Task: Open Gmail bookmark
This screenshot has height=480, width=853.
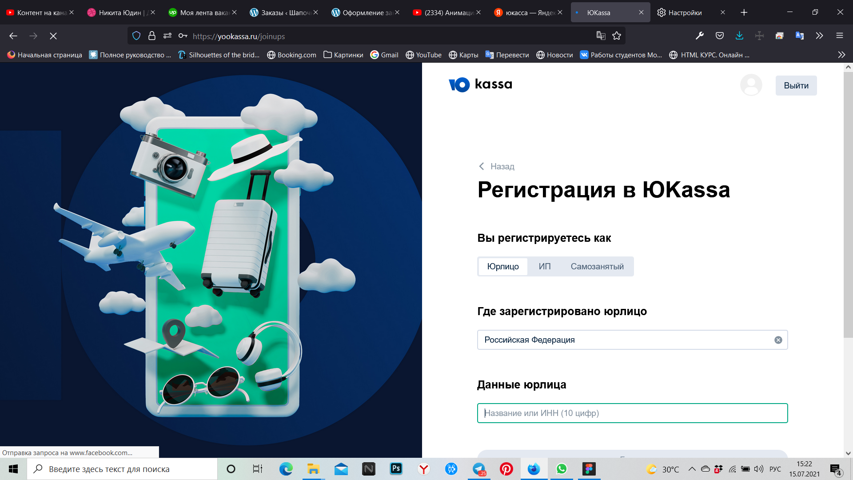Action: (384, 55)
